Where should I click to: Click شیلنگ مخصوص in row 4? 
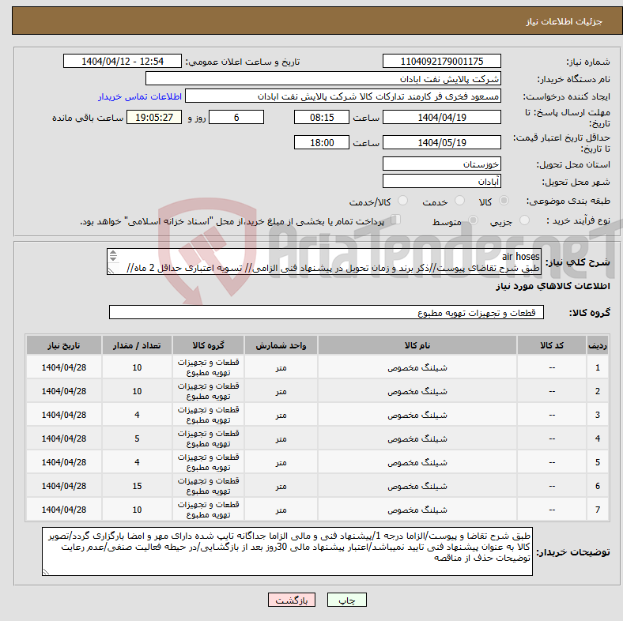point(417,438)
